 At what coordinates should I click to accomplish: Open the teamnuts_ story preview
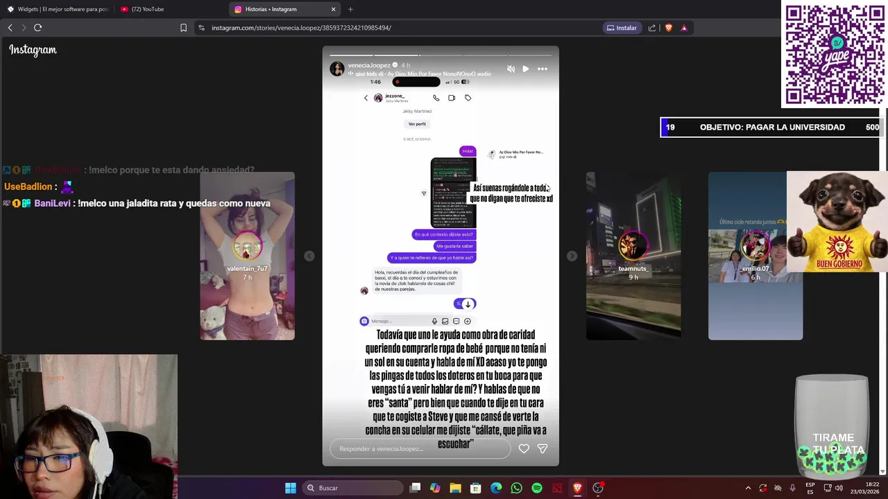633,256
